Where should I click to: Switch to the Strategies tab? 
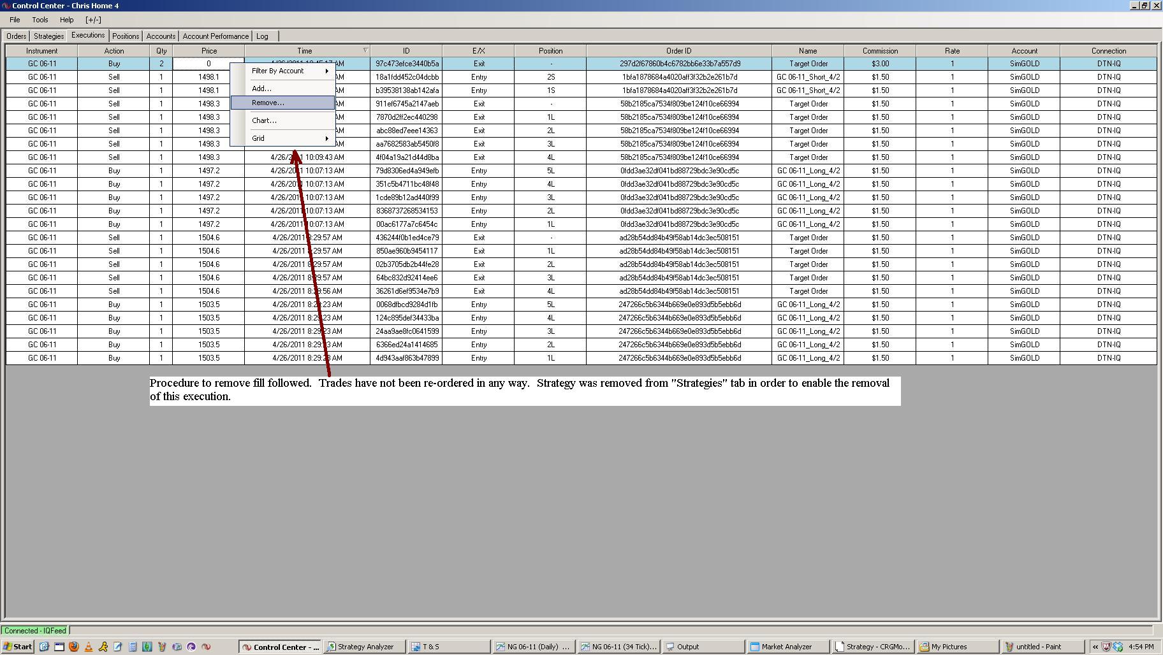click(48, 36)
